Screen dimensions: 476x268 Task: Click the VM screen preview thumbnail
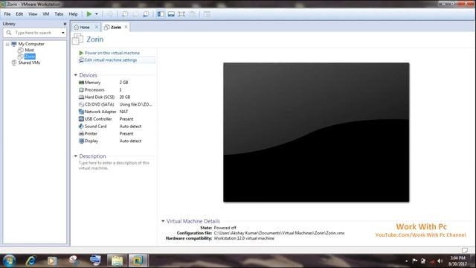tap(316, 133)
